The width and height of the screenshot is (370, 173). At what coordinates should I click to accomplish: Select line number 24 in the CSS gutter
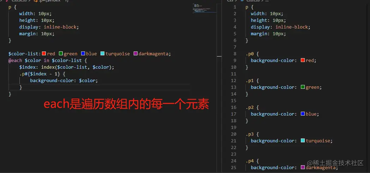coord(233,161)
